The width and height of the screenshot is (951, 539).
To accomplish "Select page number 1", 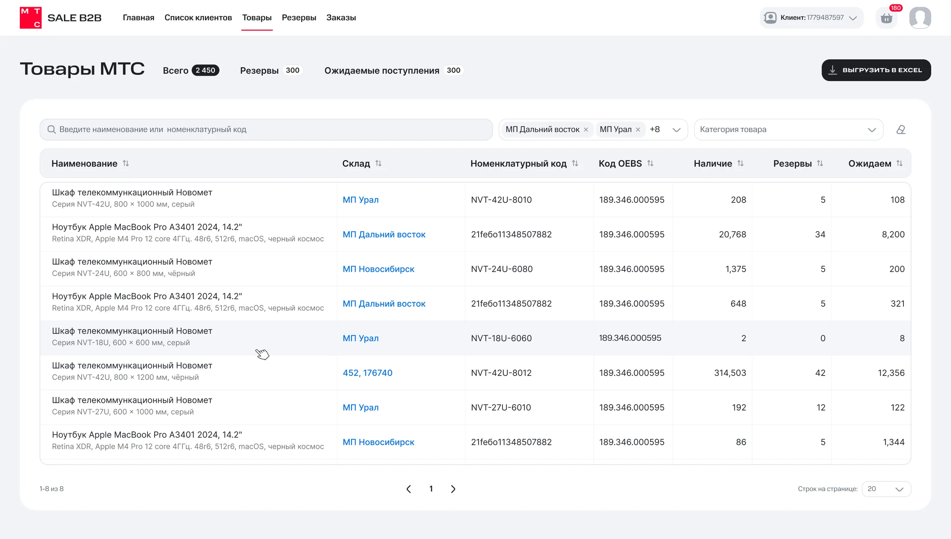I will tap(431, 489).
